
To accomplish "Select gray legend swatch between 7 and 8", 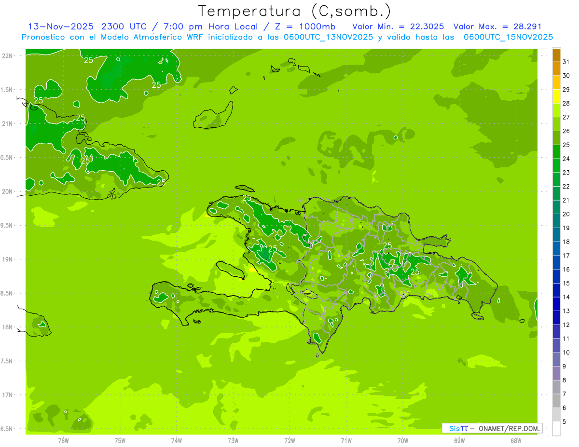I will 556,387.
